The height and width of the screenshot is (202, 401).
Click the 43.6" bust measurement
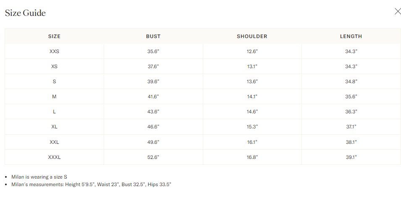tap(153, 112)
